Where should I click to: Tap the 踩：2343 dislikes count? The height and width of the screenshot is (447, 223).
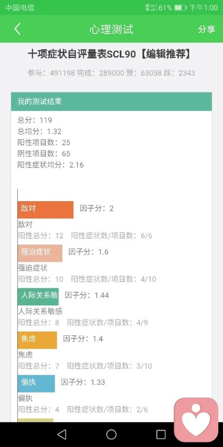tap(179, 73)
